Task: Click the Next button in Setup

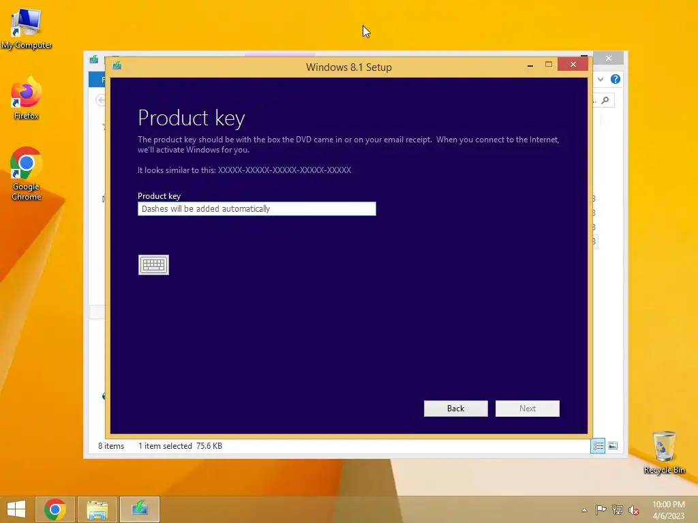Action: coord(528,409)
